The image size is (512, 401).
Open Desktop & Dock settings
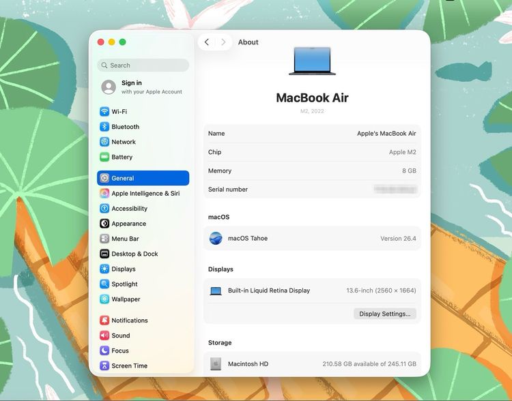pos(143,254)
